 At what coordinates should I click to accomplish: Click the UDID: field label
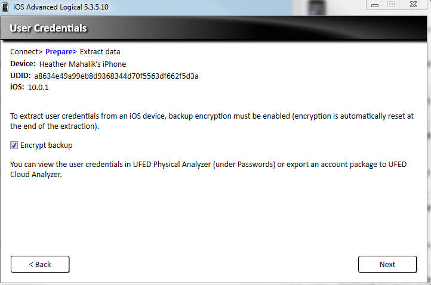coord(20,76)
